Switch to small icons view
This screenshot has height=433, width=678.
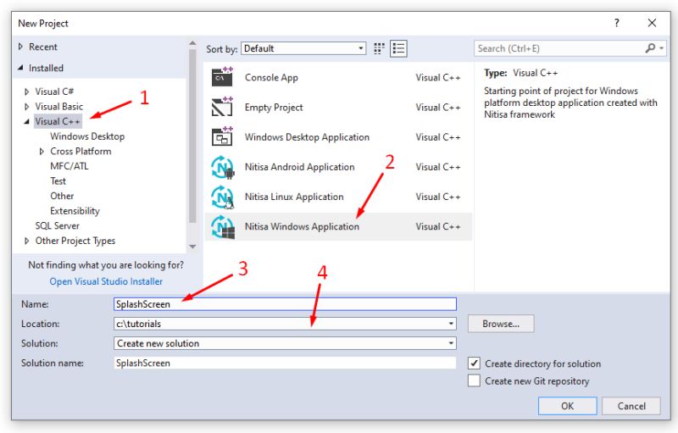(379, 48)
